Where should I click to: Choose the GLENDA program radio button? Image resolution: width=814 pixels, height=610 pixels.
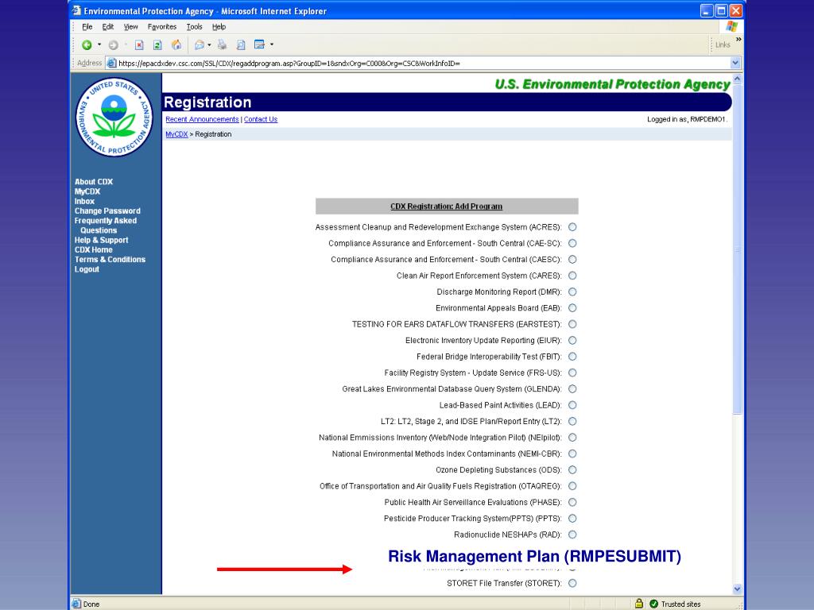(x=572, y=389)
